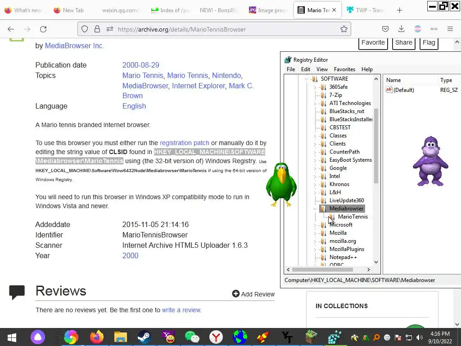Open the Firefox hamburger menu
The width and height of the screenshot is (461, 346).
point(450,29)
